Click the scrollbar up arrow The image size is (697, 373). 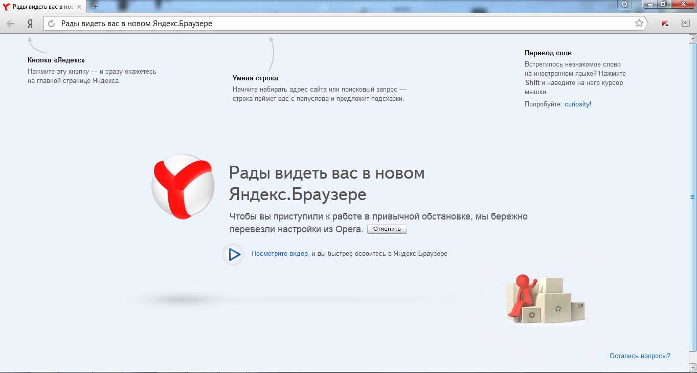(693, 39)
